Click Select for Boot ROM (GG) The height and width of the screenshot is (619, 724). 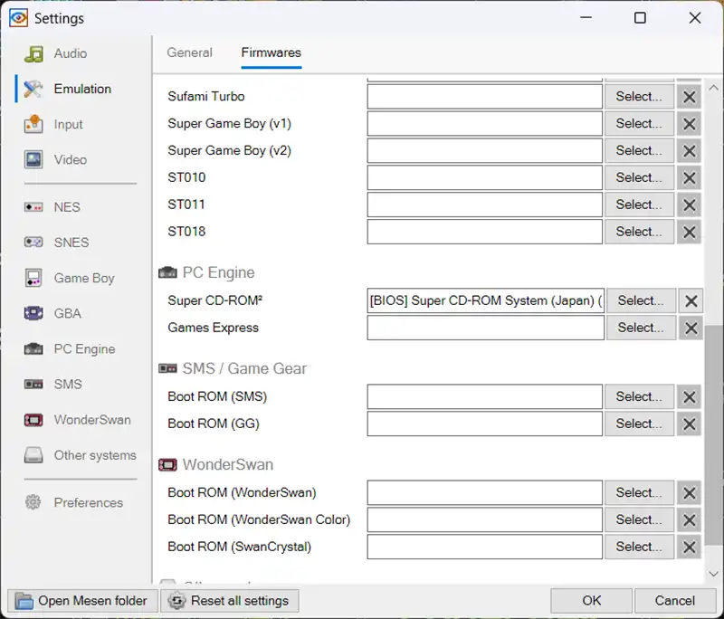tap(639, 424)
